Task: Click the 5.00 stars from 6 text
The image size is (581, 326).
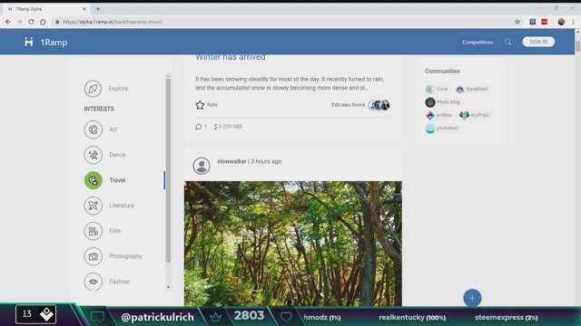Action: [x=348, y=105]
